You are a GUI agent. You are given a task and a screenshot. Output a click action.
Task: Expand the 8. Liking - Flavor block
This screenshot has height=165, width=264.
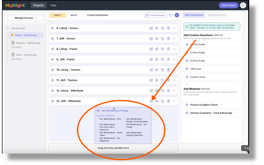(174, 49)
